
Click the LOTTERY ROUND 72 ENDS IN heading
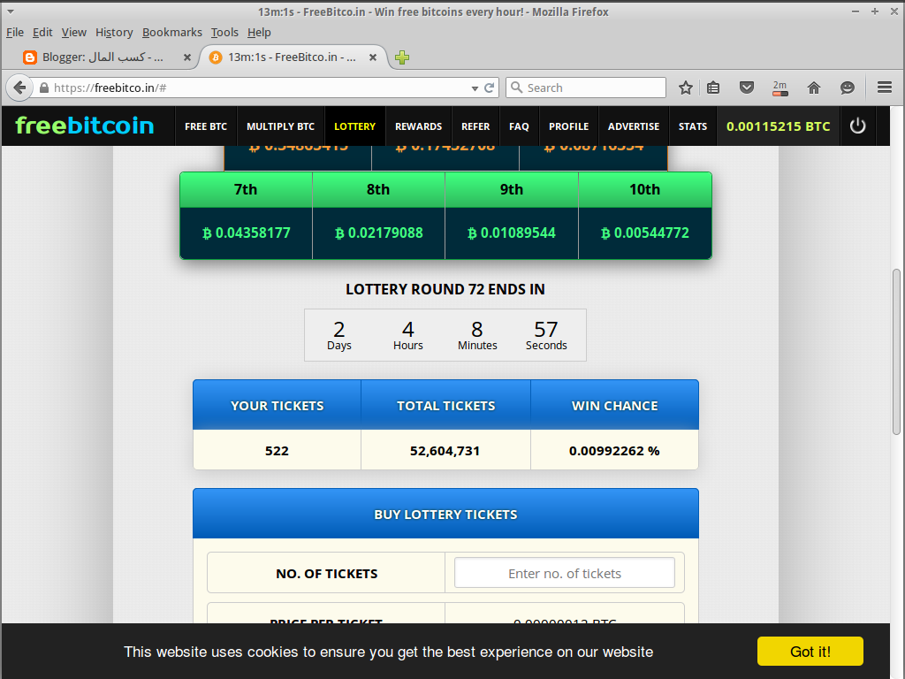(x=445, y=289)
